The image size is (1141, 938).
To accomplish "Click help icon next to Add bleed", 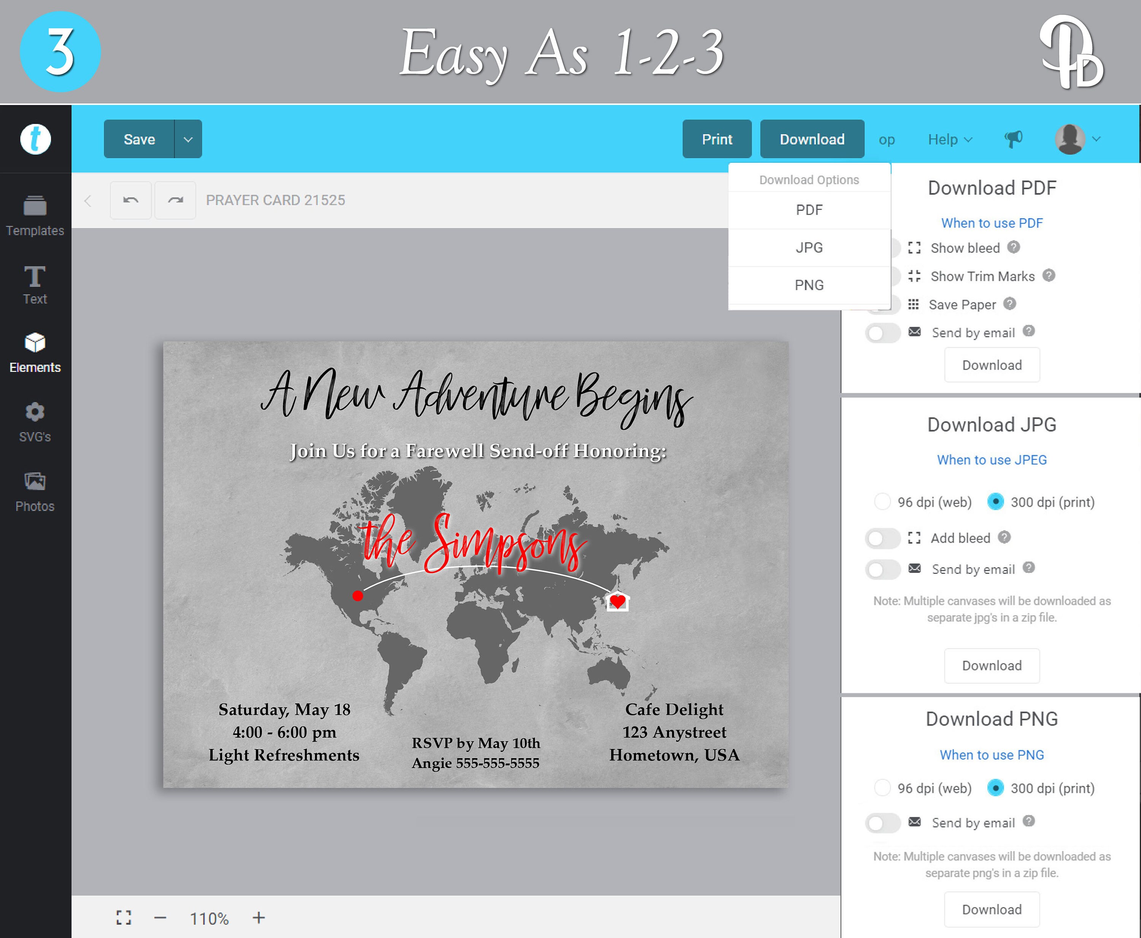I will click(1004, 537).
